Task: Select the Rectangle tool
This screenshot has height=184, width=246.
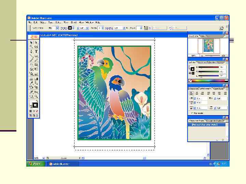Action: (x=36, y=56)
